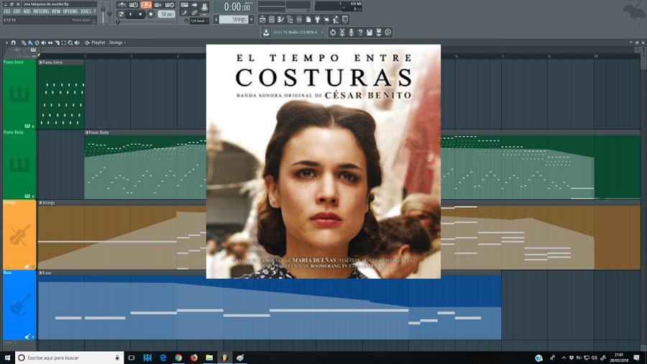
Task: Select the playlist draw pencil tool
Action: [24, 43]
